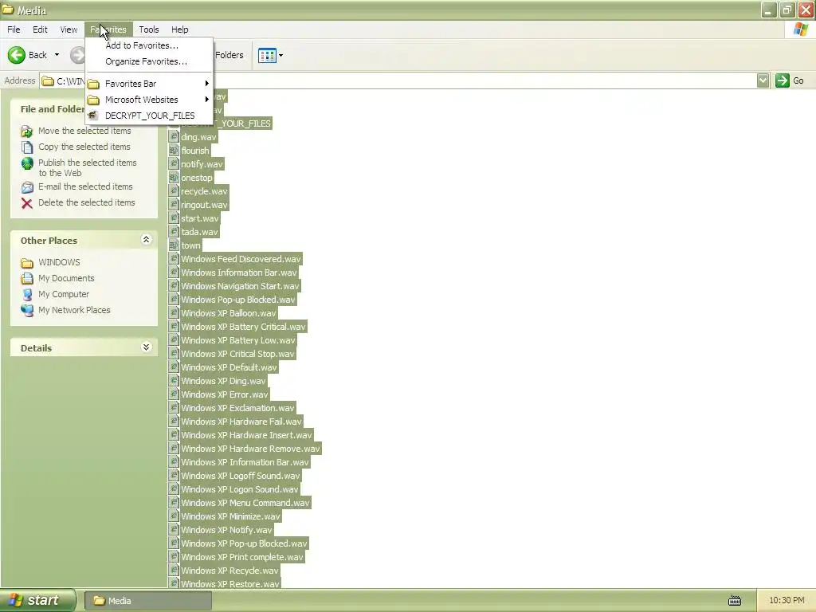Click the My Network Places icon
The height and width of the screenshot is (612, 816).
pyautogui.click(x=27, y=311)
